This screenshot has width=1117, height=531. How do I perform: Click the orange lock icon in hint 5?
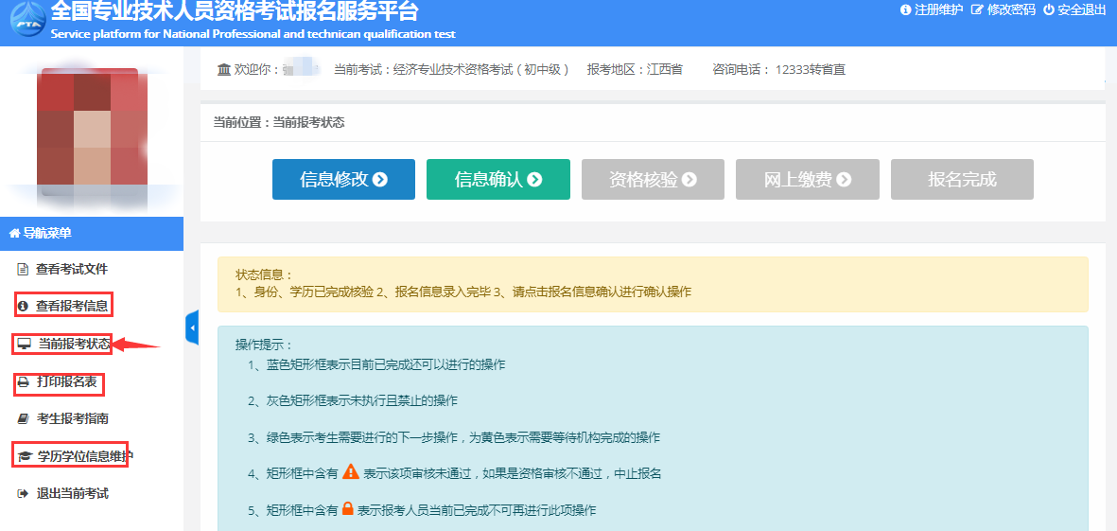click(x=347, y=509)
